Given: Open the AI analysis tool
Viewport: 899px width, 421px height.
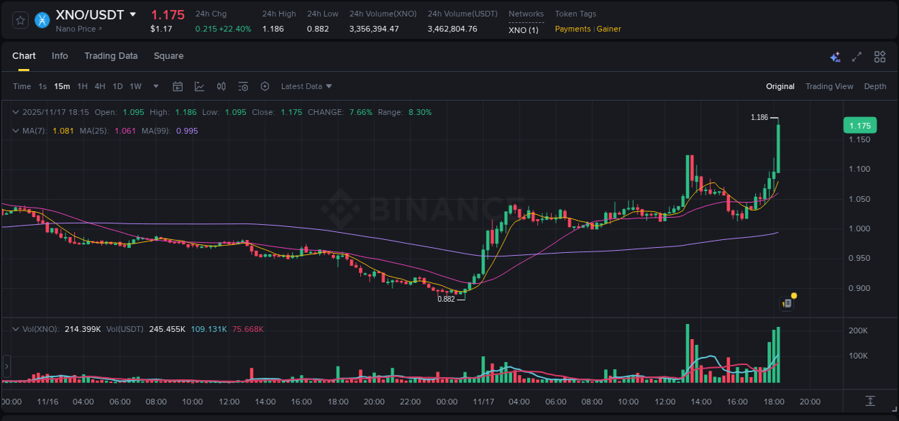Looking at the screenshot, I should tap(834, 56).
